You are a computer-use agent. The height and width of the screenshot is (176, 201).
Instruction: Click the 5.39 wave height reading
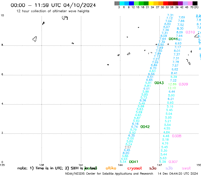pos(174,77)
